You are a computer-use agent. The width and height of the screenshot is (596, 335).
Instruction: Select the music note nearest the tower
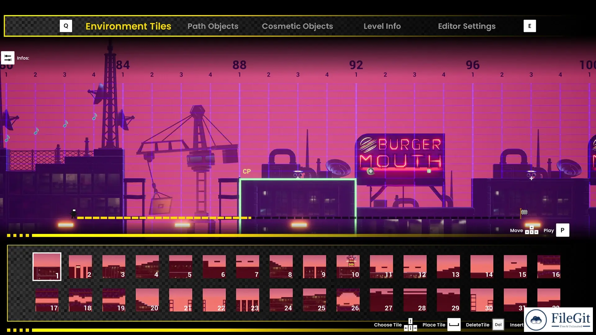click(x=95, y=116)
